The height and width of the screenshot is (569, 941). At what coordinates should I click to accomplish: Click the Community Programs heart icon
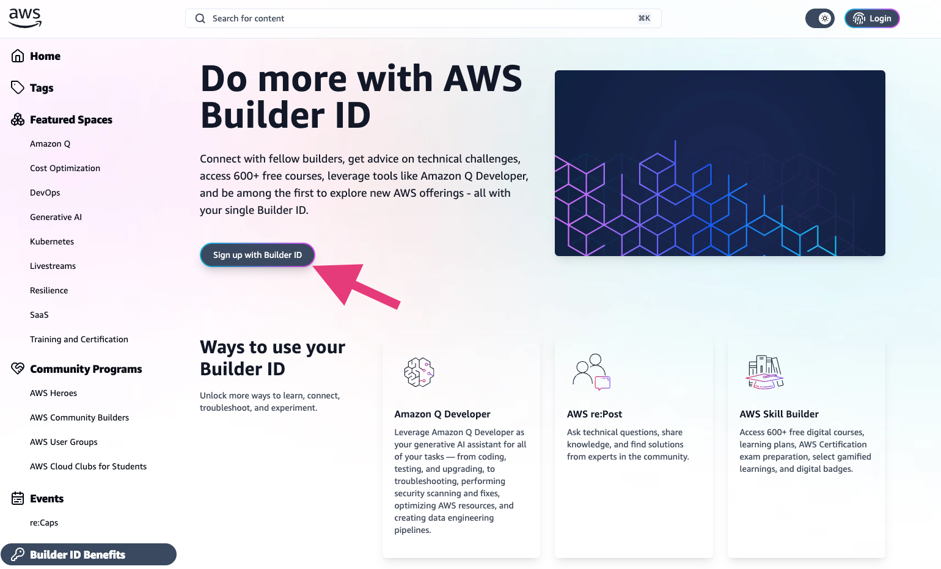(x=18, y=369)
